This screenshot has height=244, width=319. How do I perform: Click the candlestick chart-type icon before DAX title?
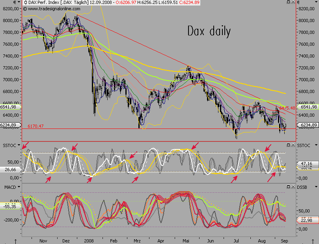(25, 3)
